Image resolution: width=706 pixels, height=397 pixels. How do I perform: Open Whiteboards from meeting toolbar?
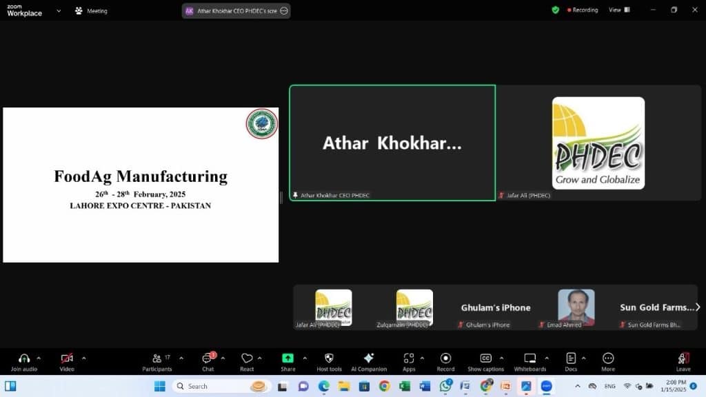pos(529,359)
